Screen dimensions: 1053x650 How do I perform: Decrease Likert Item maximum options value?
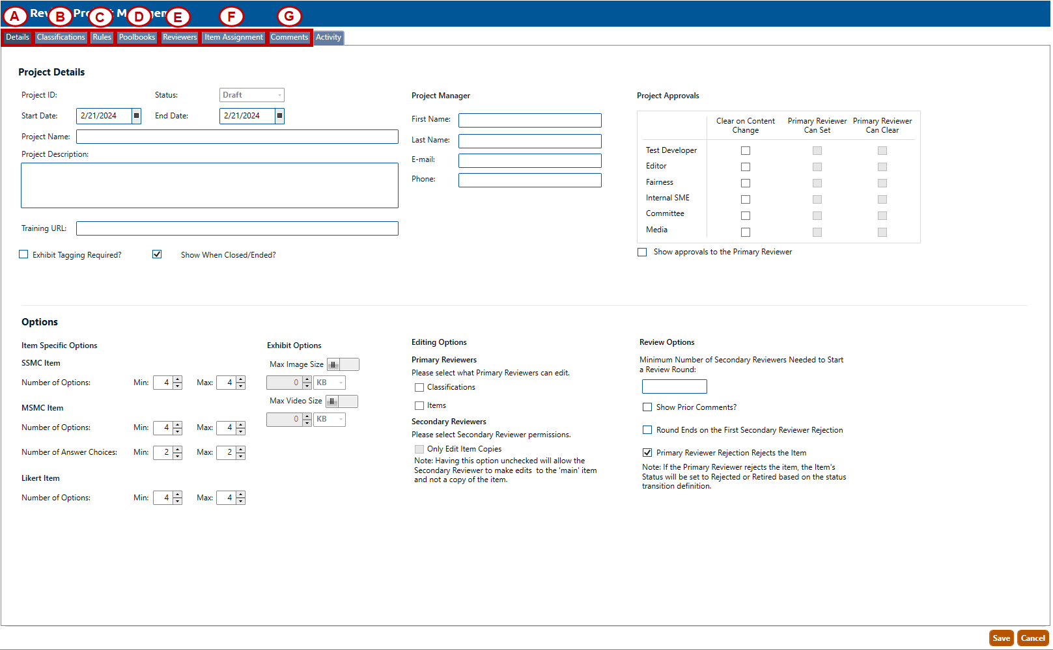coord(240,501)
